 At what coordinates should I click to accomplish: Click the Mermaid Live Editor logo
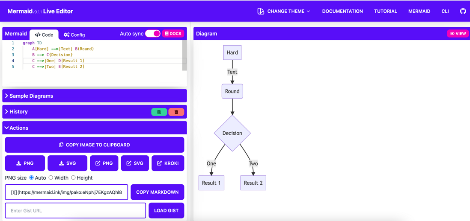tap(40, 12)
